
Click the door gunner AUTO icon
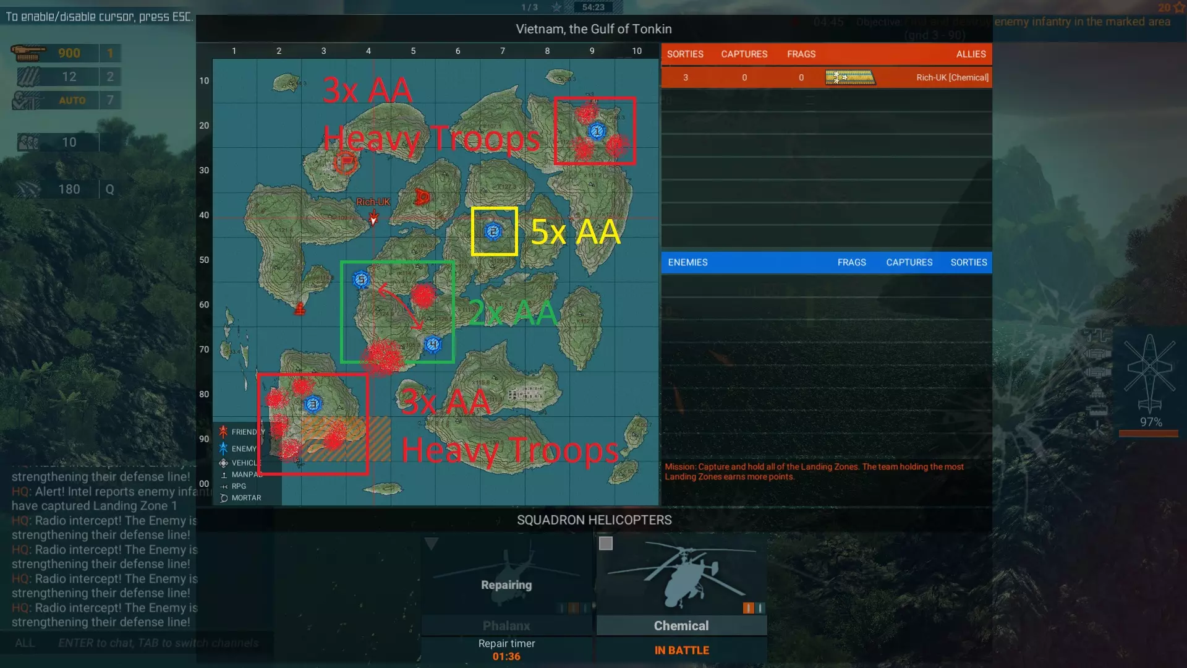click(x=28, y=100)
